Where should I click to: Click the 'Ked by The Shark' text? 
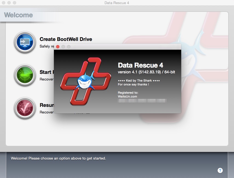(x=139, y=80)
